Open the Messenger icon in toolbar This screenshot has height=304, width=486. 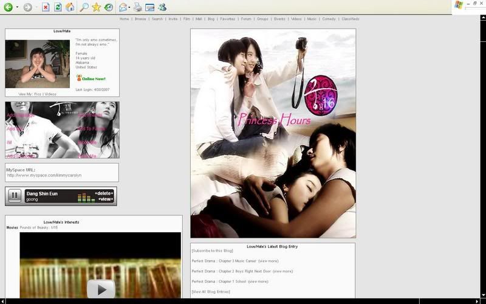tap(162, 7)
